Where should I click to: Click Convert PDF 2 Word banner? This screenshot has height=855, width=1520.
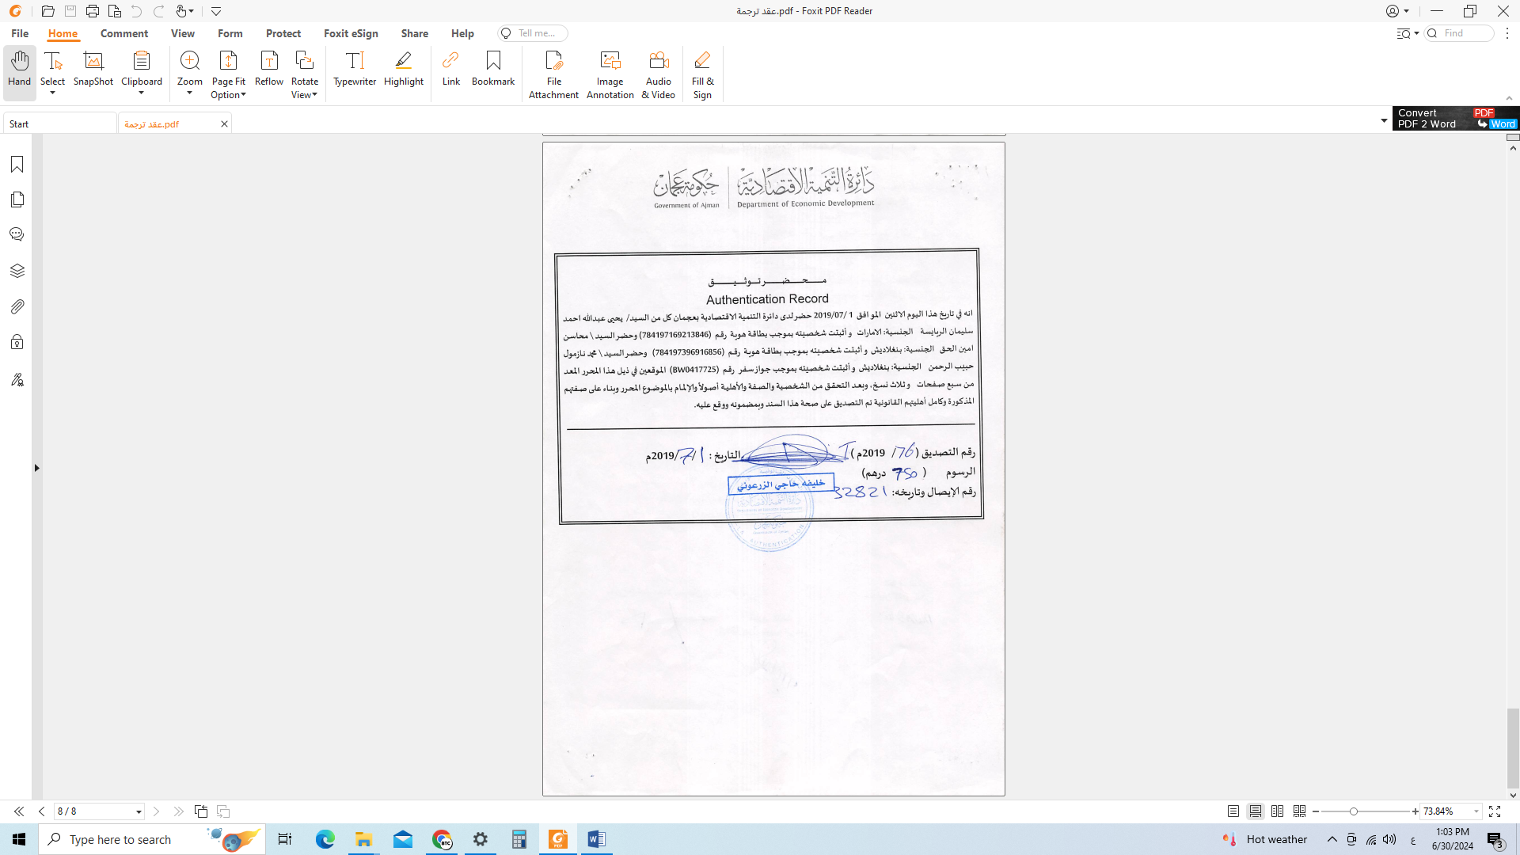tap(1455, 119)
